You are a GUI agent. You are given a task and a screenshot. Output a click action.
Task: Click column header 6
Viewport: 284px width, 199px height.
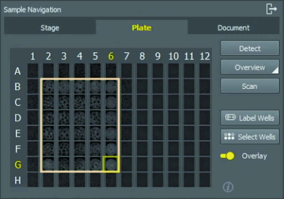111,56
